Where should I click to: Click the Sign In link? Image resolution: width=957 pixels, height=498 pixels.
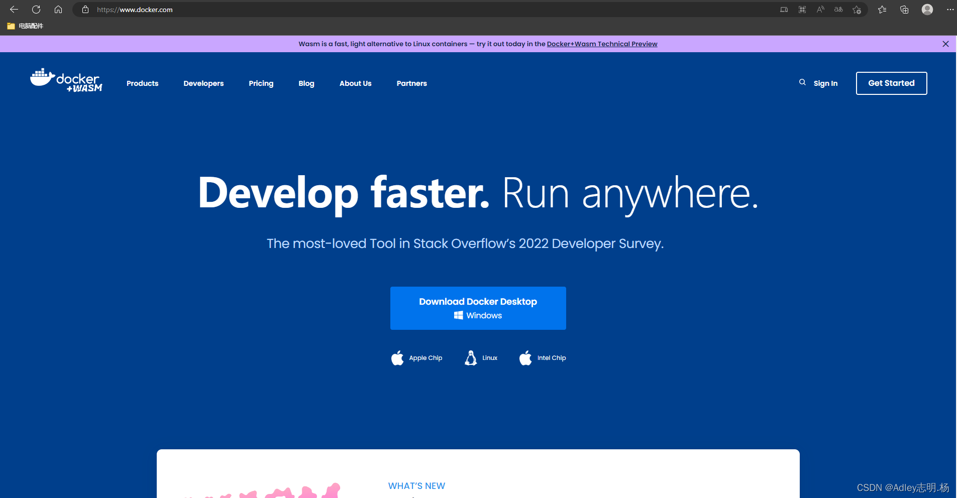pos(825,83)
